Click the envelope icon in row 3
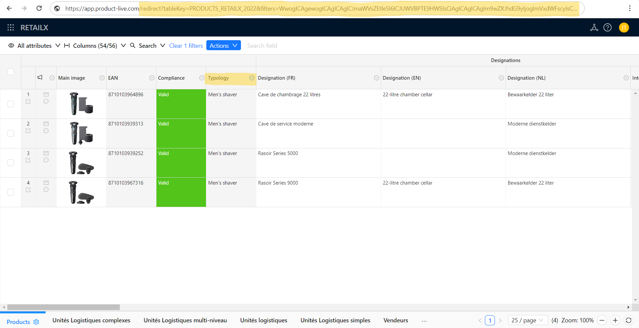 [x=46, y=153]
